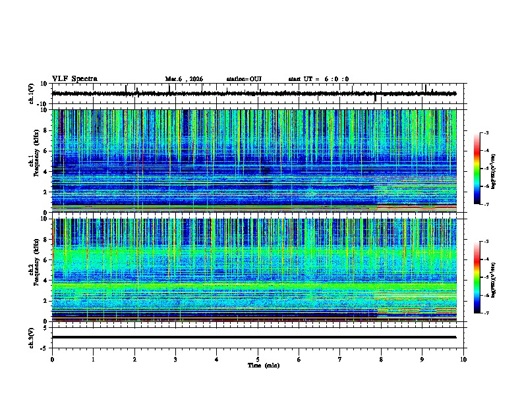Click the 'ch.3(V)' axis label
The width and height of the screenshot is (522, 403).
(32, 338)
